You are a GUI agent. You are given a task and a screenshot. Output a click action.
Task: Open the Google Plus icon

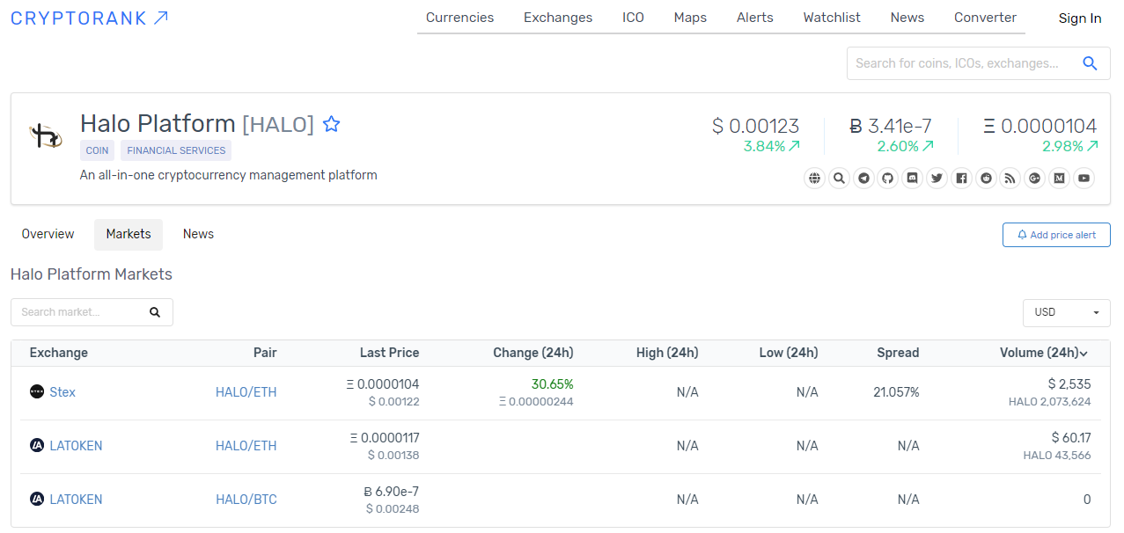click(1035, 179)
